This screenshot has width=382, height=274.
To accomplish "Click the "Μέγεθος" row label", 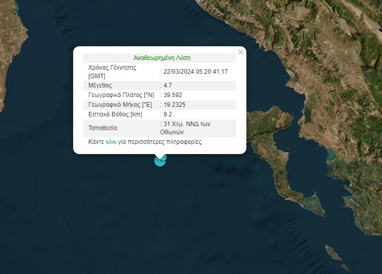I will 100,85.
